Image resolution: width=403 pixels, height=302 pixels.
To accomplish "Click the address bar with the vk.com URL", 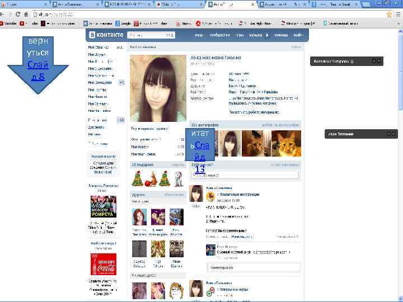I will 208,15.
